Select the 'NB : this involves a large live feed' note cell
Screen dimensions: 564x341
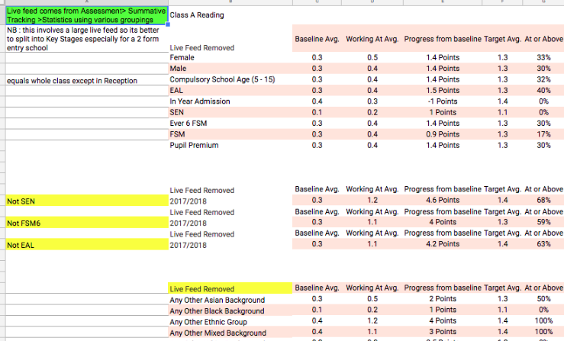tap(84, 39)
